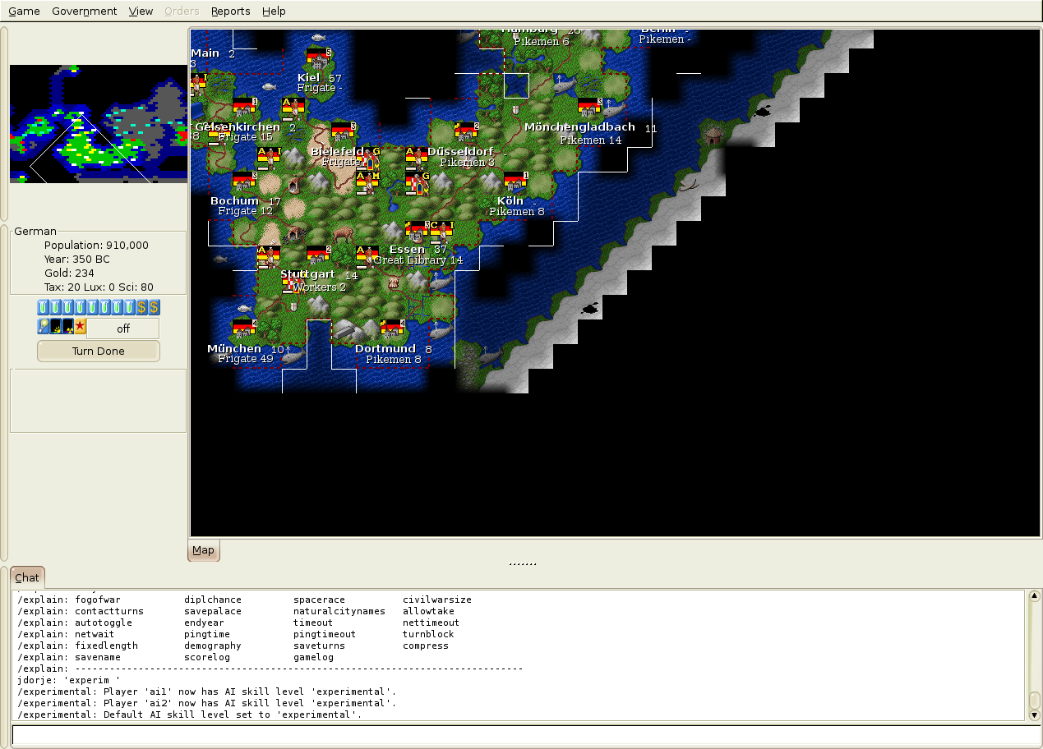Click the chat line about Player 'ai2'

[206, 703]
